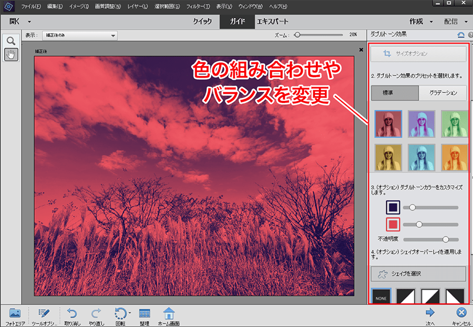The width and height of the screenshot is (473, 327).
Task: Select the Hand tool
Action: [x=11, y=54]
